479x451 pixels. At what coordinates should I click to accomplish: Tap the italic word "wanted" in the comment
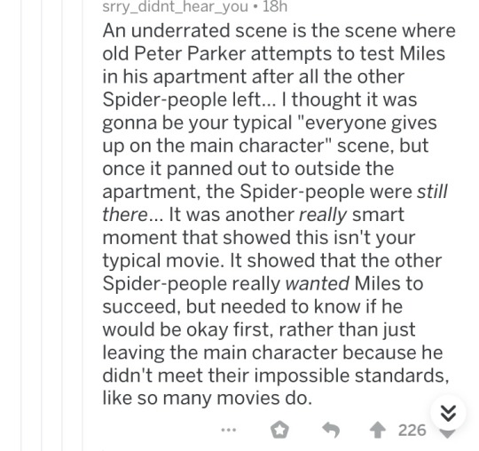(317, 283)
